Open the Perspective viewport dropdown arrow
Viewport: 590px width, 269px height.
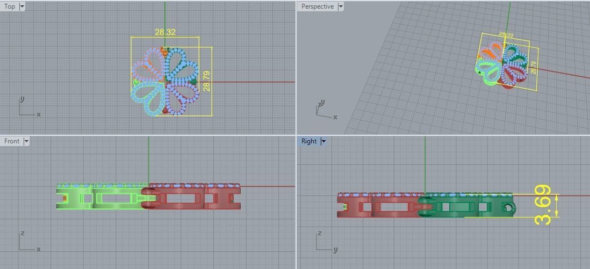point(341,6)
